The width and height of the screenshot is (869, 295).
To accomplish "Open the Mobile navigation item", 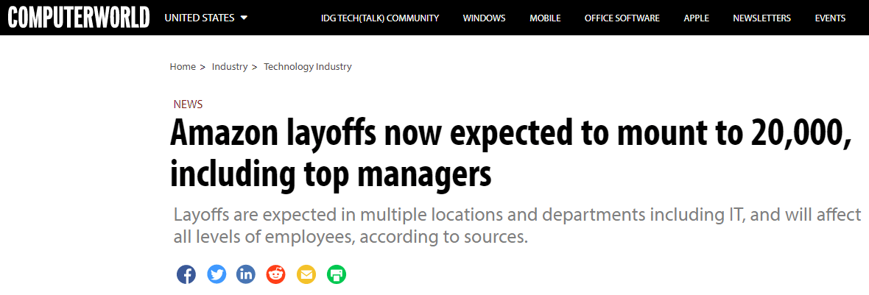I will point(545,18).
